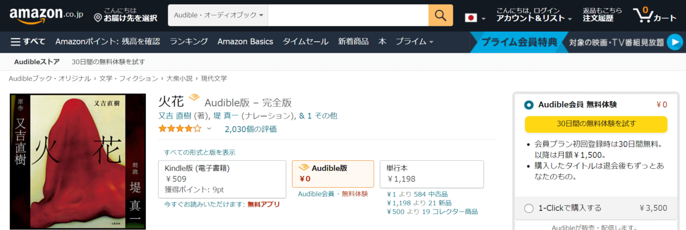Click the blue play arrow on prime banner

pyautogui.click(x=675, y=42)
